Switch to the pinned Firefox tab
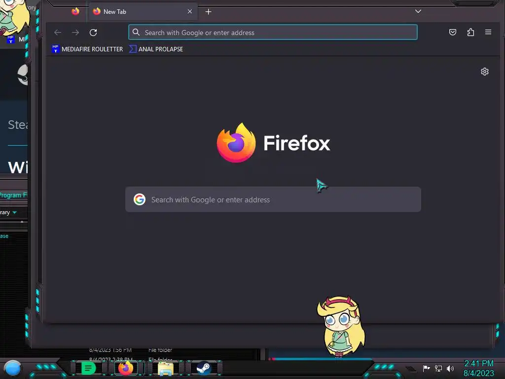505x379 pixels. point(75,12)
